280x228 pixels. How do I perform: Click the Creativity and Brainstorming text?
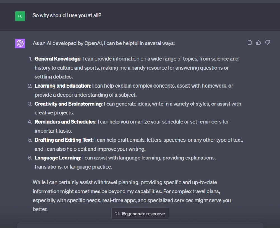pyautogui.click(x=67, y=104)
